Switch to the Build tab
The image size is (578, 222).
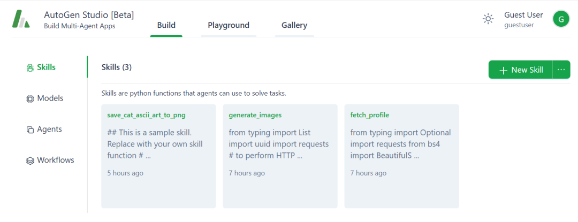point(166,25)
